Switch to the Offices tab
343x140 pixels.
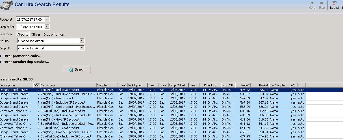[36, 34]
